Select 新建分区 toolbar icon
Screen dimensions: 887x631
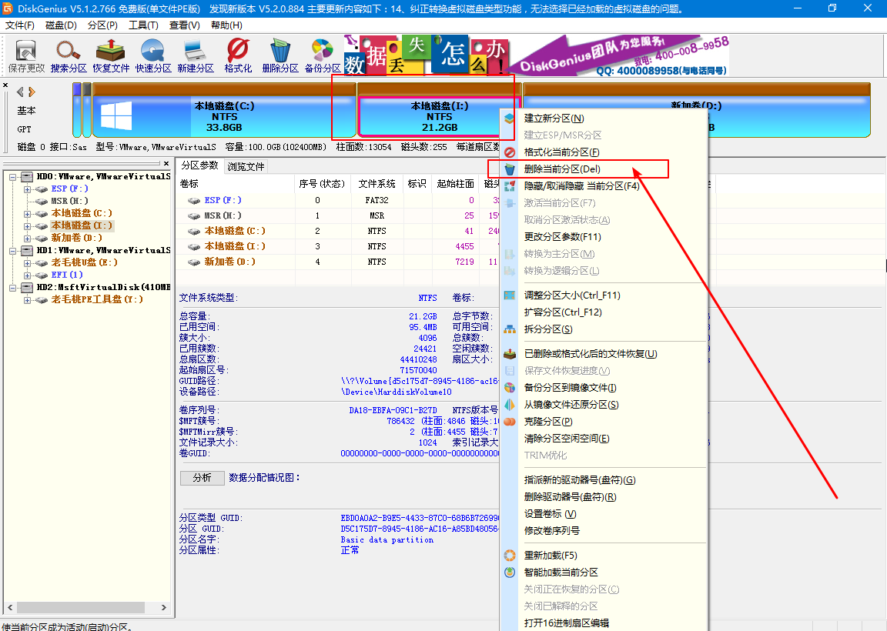tap(195, 56)
